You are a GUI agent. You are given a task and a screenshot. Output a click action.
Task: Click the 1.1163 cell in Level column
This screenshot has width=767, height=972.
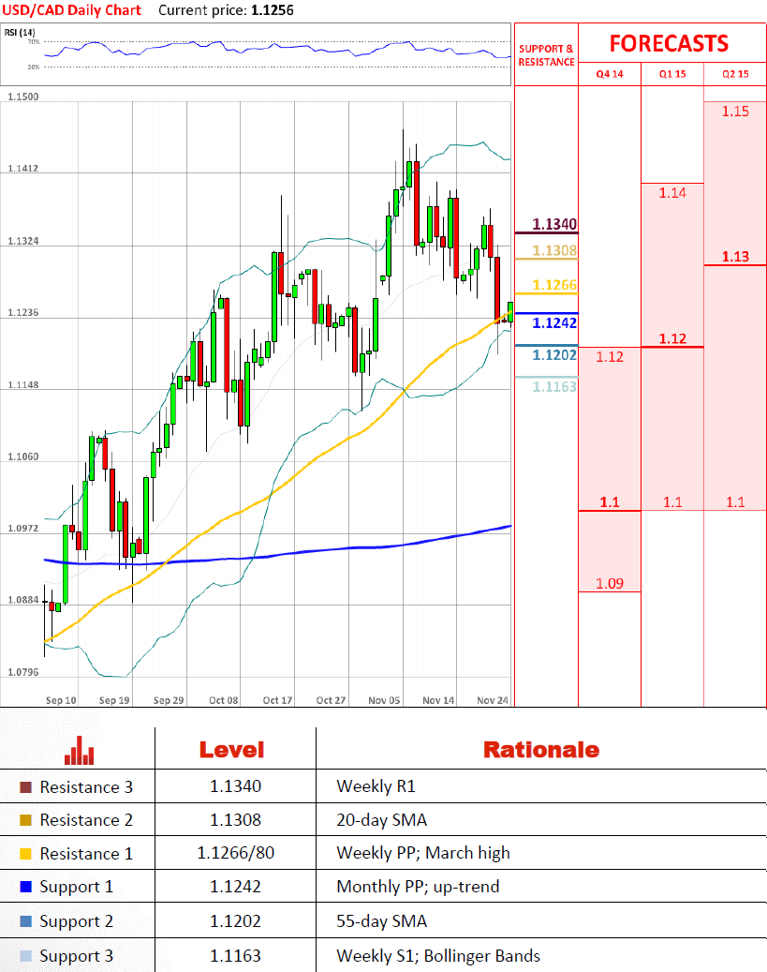click(235, 956)
